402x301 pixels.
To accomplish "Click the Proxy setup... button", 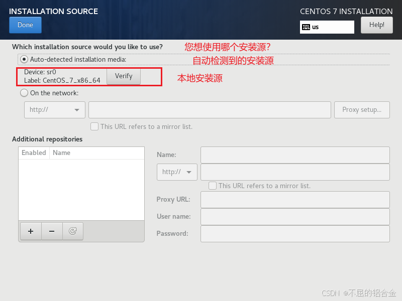I will tap(362, 110).
